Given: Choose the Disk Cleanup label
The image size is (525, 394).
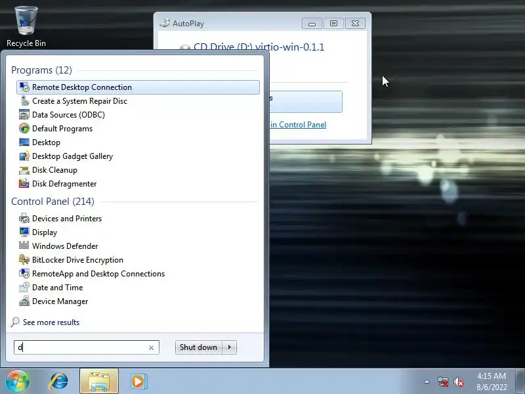Looking at the screenshot, I should click(x=54, y=170).
